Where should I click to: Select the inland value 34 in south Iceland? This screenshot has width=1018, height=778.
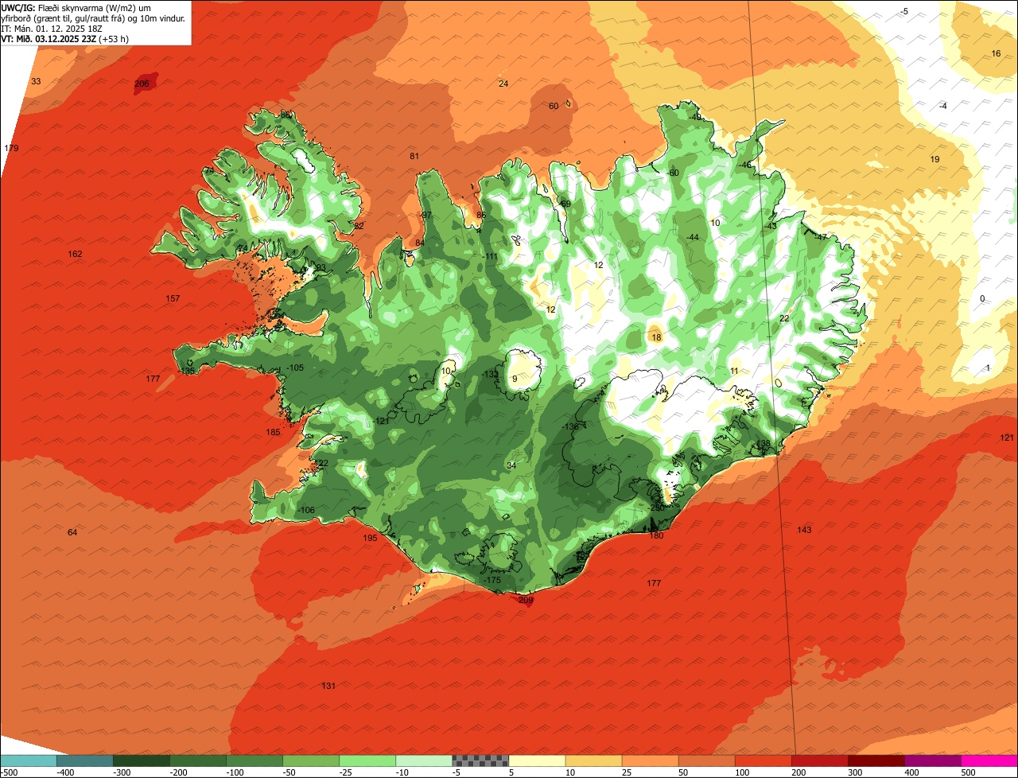[x=511, y=465]
